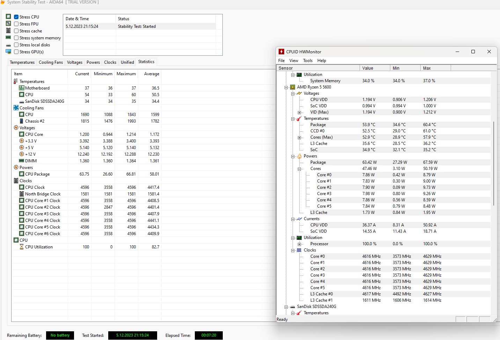Expand the Processor utilization node
Screen dimensions: 500x340
pos(299,244)
